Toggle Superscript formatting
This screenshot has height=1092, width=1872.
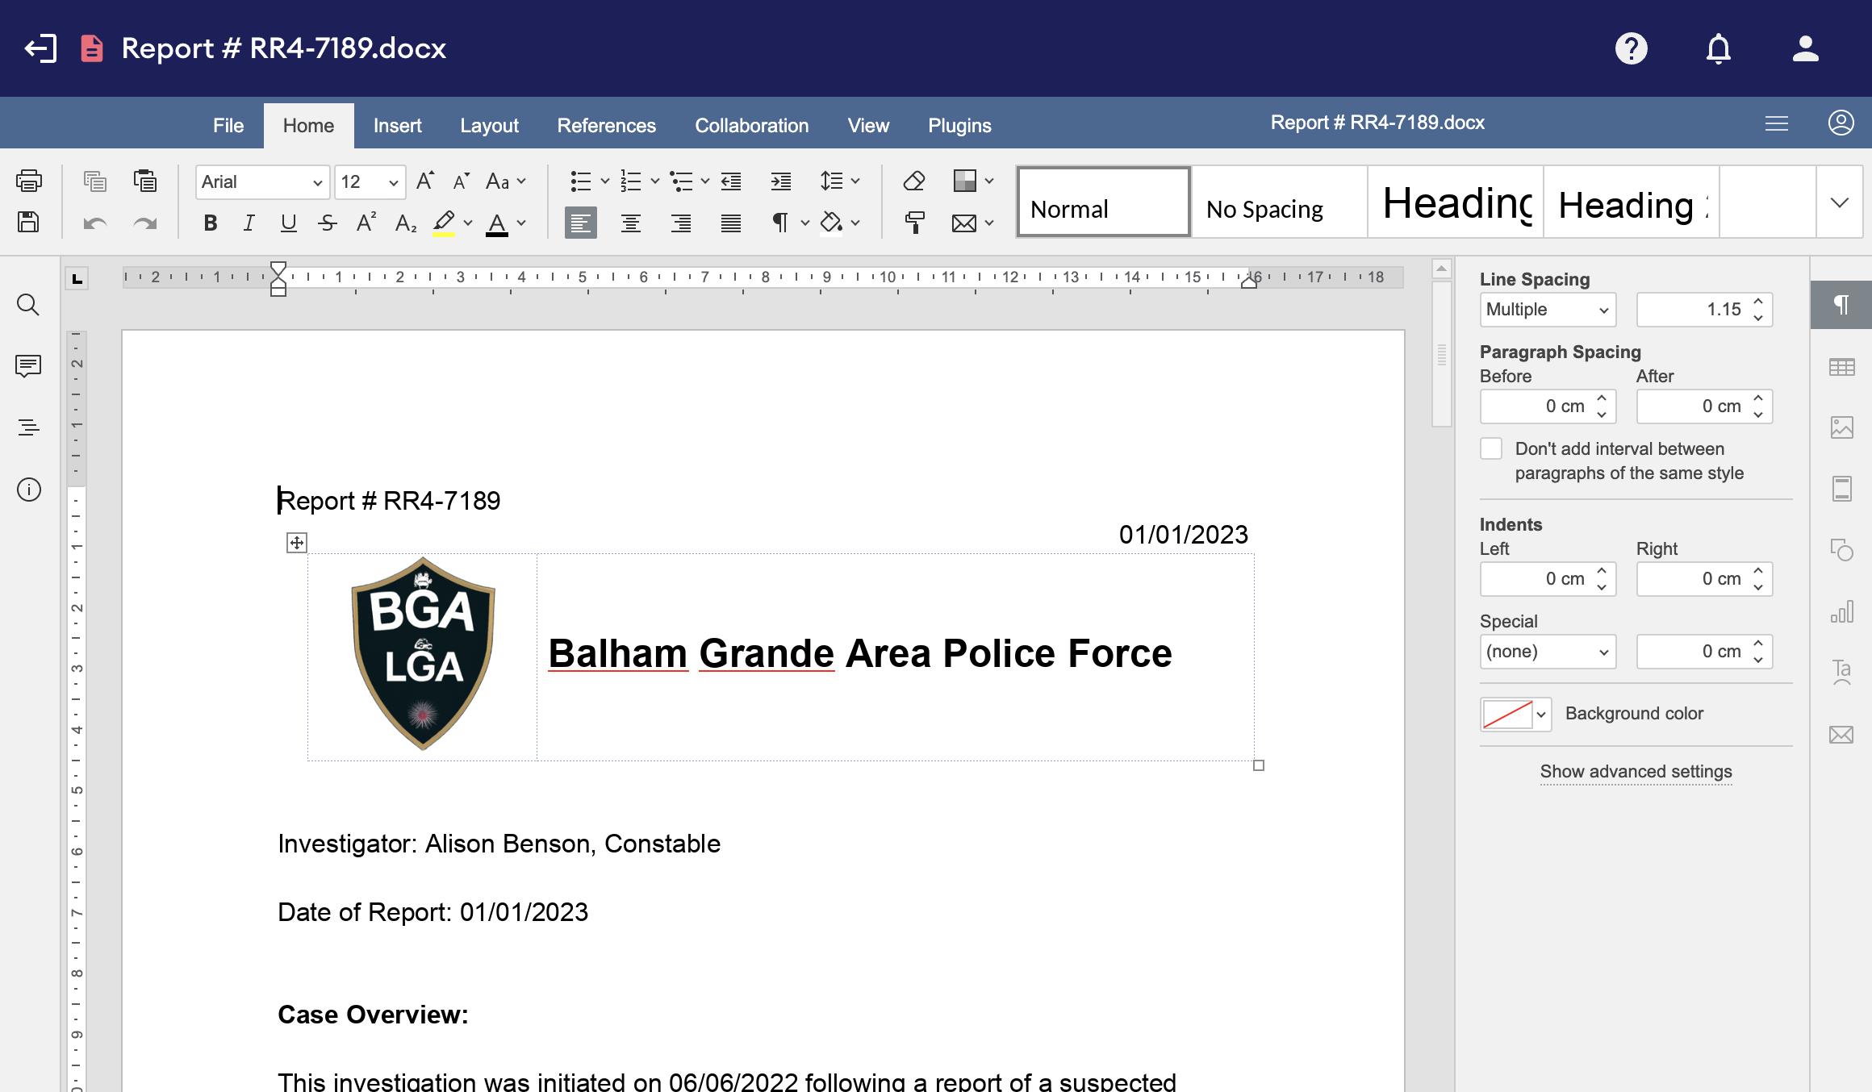(366, 223)
